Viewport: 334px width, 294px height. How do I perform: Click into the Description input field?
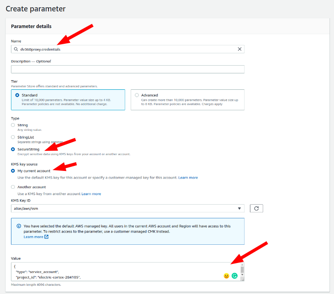click(127, 69)
